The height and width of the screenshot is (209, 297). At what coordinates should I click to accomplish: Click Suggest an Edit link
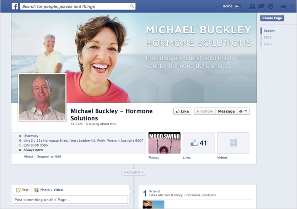[49, 156]
